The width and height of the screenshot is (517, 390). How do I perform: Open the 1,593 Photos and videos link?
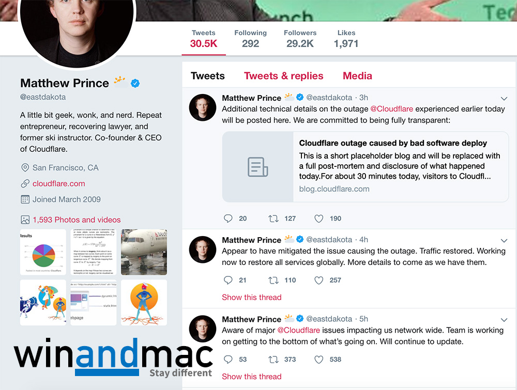tap(77, 220)
